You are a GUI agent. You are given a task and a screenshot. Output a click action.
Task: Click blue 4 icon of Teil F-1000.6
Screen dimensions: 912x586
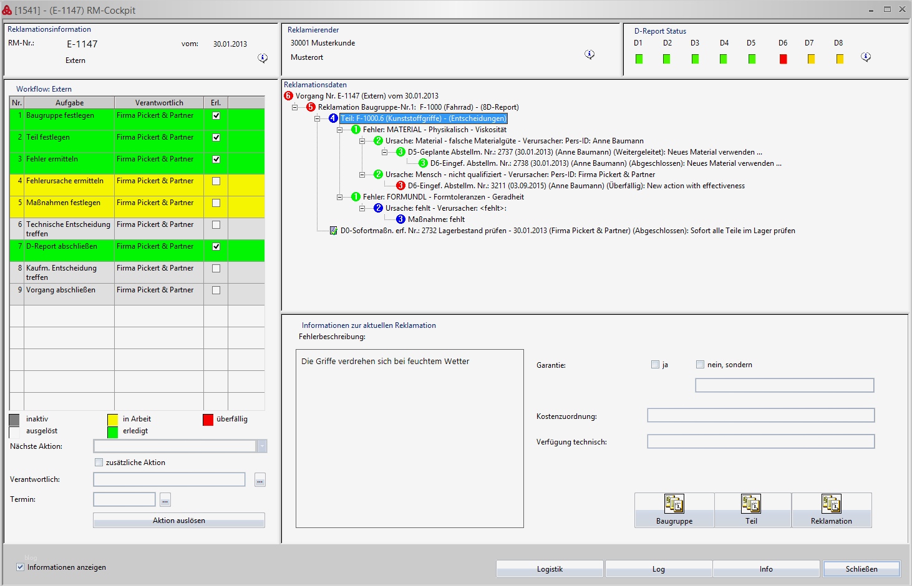tap(333, 118)
